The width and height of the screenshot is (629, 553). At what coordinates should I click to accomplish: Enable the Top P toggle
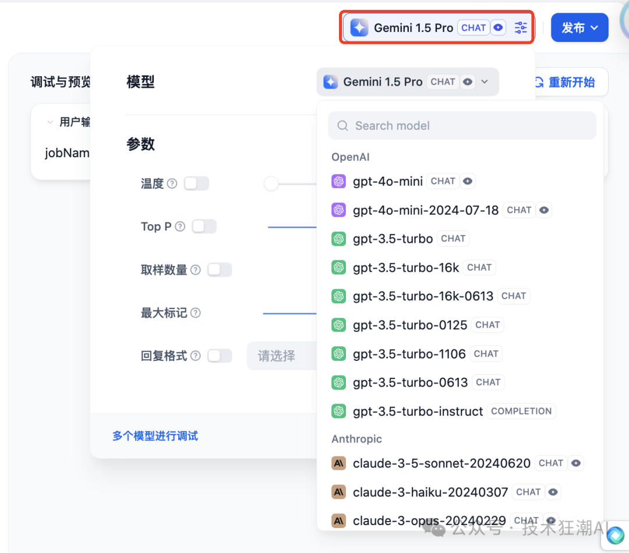coord(204,226)
